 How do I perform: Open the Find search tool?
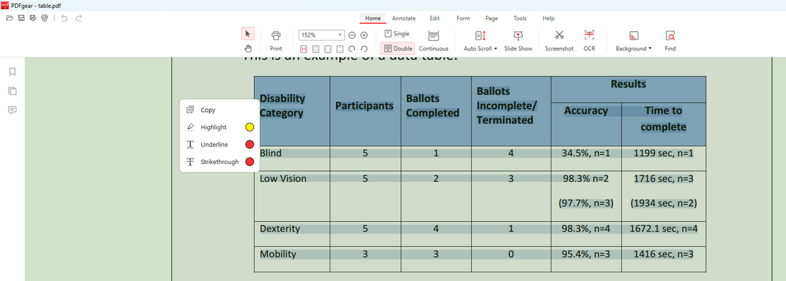coord(669,40)
